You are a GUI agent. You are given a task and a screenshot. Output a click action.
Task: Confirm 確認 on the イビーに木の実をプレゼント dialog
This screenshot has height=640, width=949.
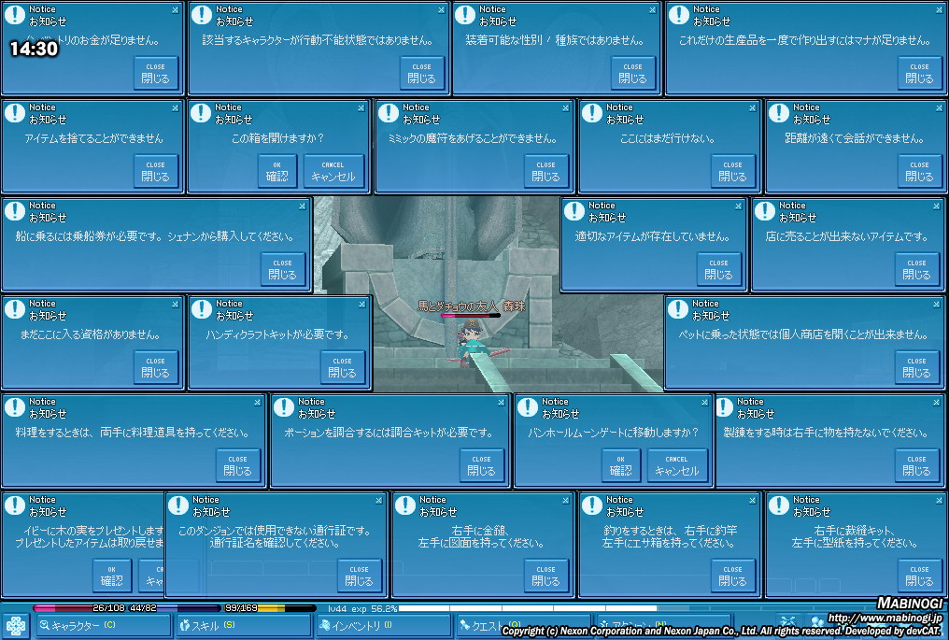coord(112,576)
